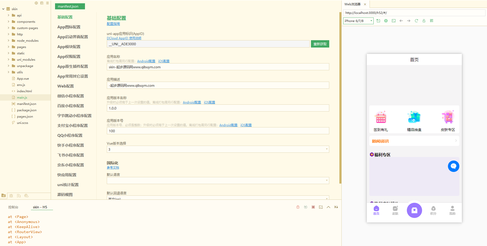Open the browser devtools console icon

pyautogui.click(x=393, y=21)
